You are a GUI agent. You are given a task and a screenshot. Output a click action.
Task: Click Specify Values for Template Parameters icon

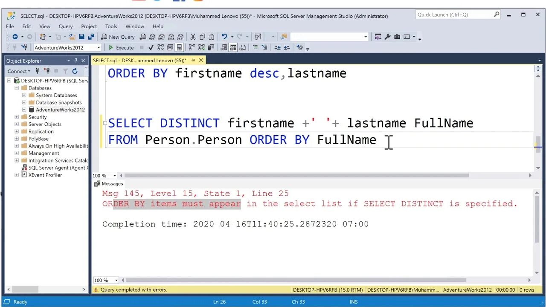click(x=300, y=47)
